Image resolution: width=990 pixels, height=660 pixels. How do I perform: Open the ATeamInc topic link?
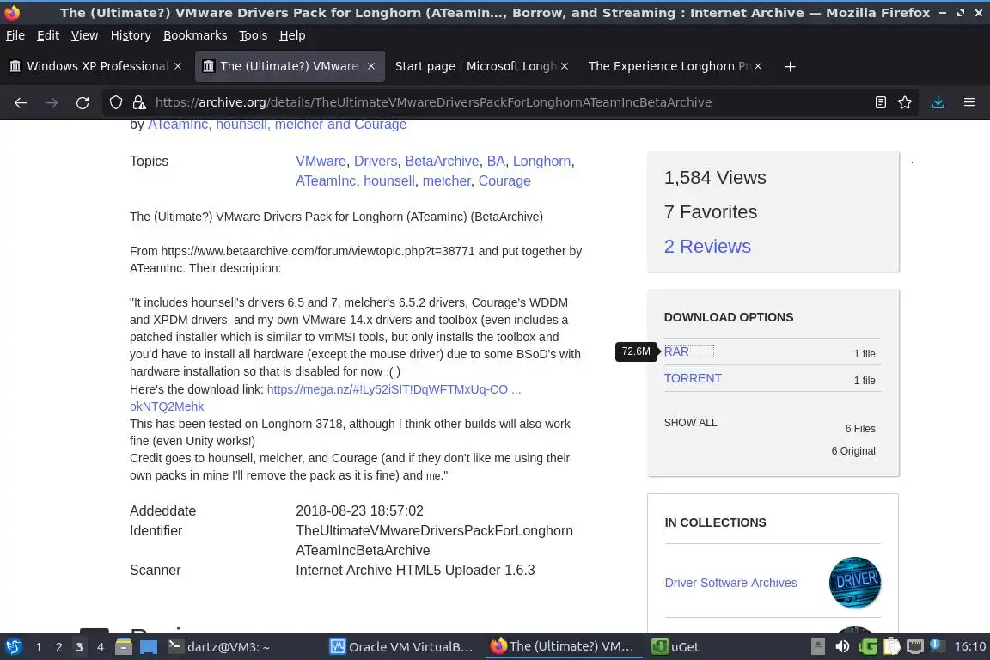(326, 180)
